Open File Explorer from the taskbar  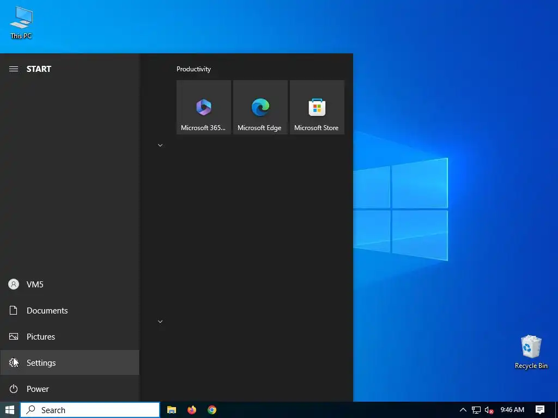pos(172,410)
